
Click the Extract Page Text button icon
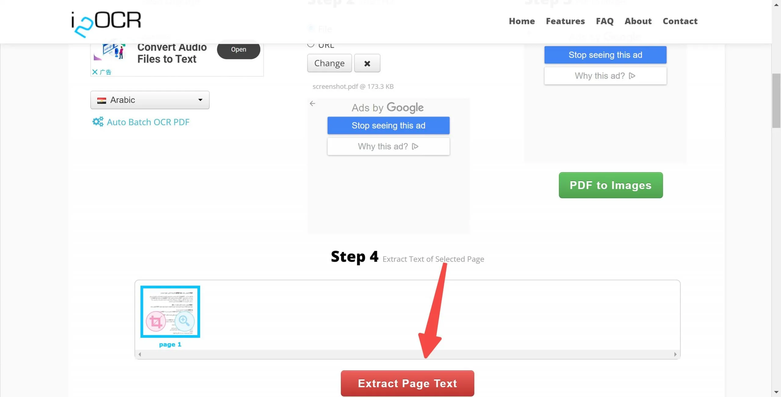[408, 383]
